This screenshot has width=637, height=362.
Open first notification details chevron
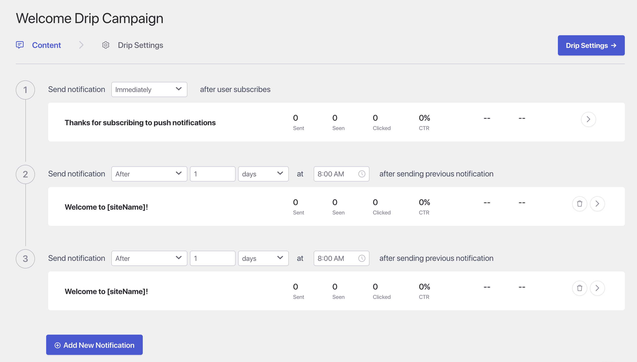point(588,119)
